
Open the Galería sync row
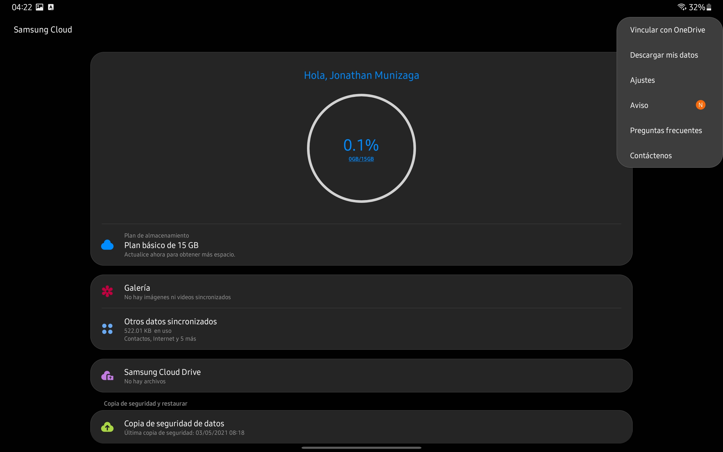[361, 292]
